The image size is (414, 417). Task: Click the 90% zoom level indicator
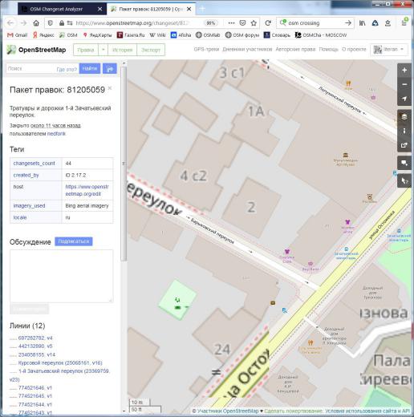point(211,23)
